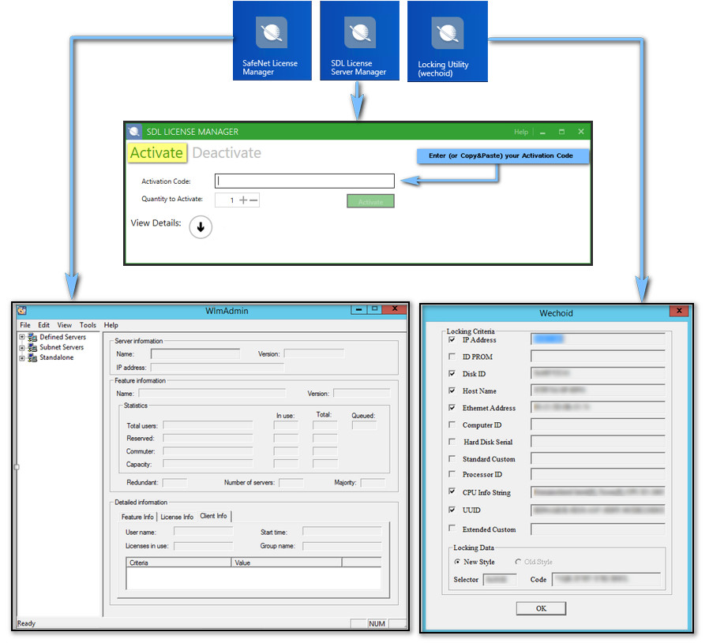The width and height of the screenshot is (709, 643).
Task: Open the SafeNet License Manager tile
Action: click(x=272, y=41)
